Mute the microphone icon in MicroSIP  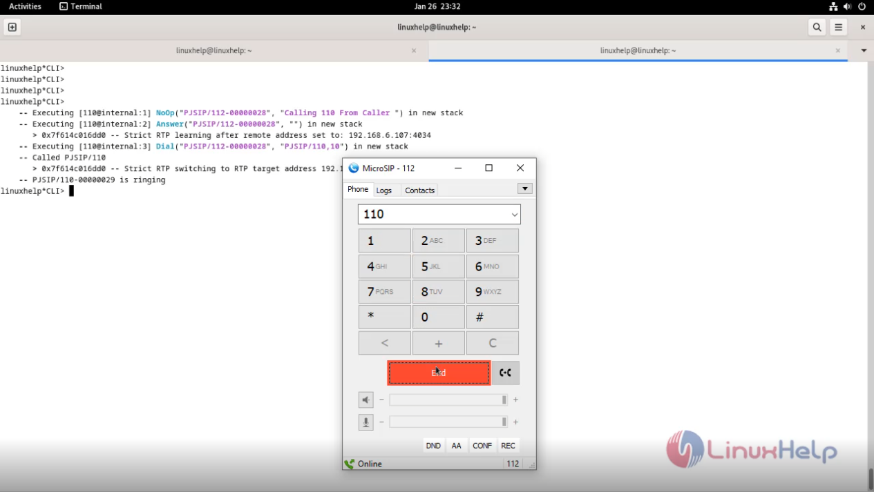pyautogui.click(x=365, y=422)
